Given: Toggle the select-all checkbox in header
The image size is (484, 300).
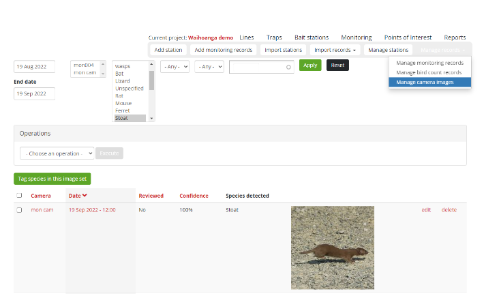Looking at the screenshot, I should pyautogui.click(x=19, y=196).
